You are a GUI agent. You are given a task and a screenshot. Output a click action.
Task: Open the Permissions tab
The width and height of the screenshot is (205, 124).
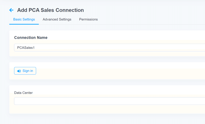click(88, 19)
